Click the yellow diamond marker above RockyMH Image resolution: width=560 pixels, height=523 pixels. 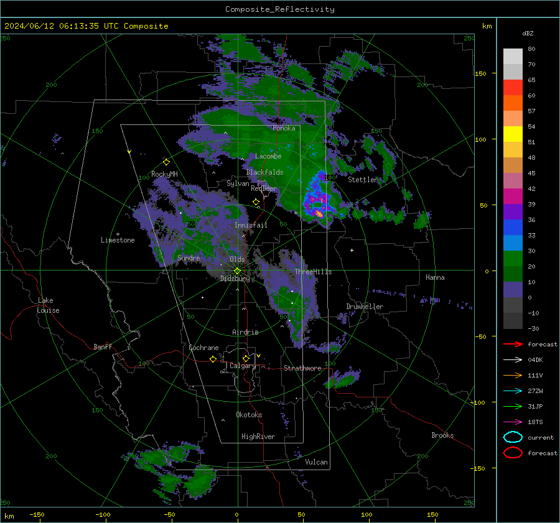166,162
